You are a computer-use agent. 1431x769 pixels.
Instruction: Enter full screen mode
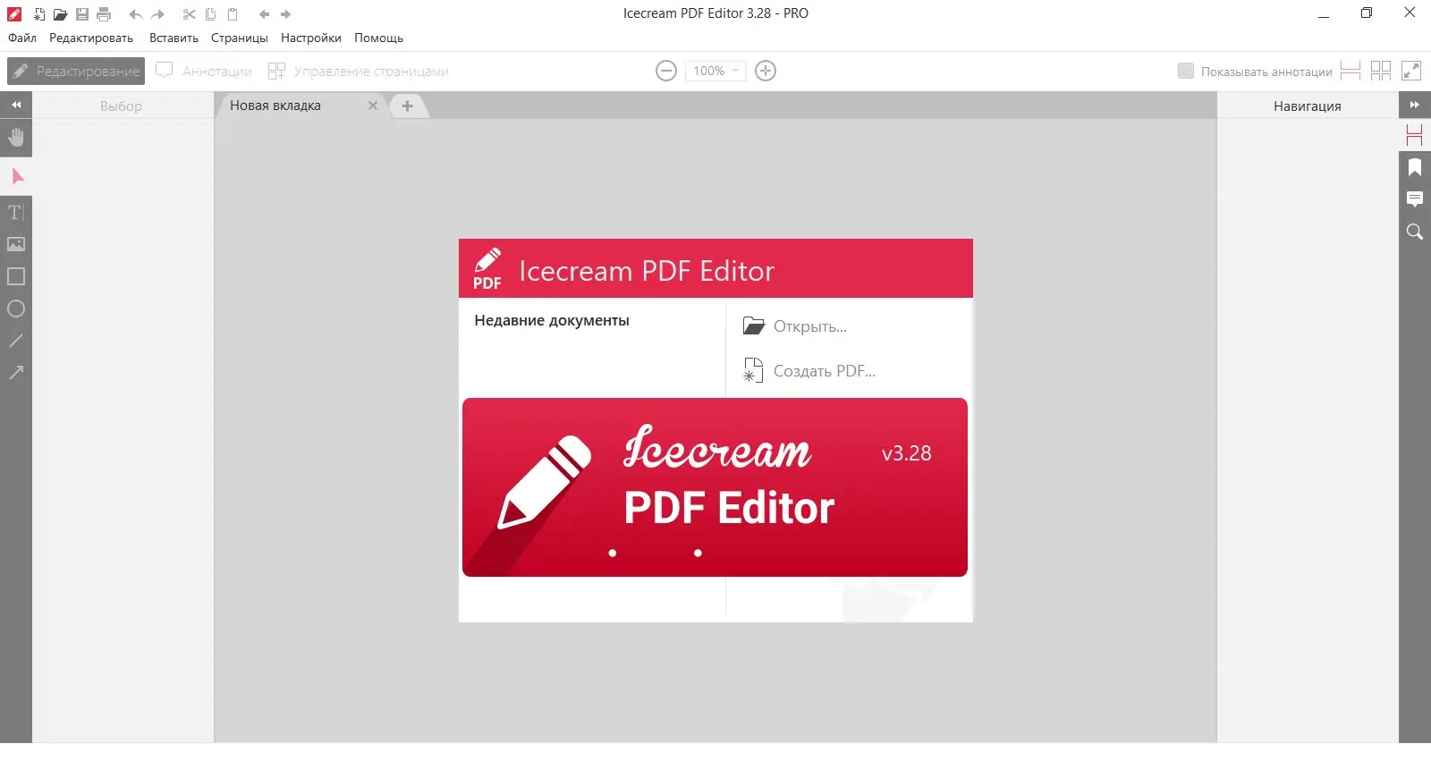(1411, 71)
